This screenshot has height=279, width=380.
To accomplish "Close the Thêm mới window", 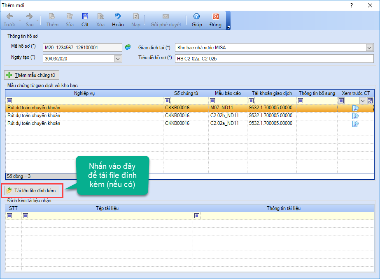I will click(370, 5).
